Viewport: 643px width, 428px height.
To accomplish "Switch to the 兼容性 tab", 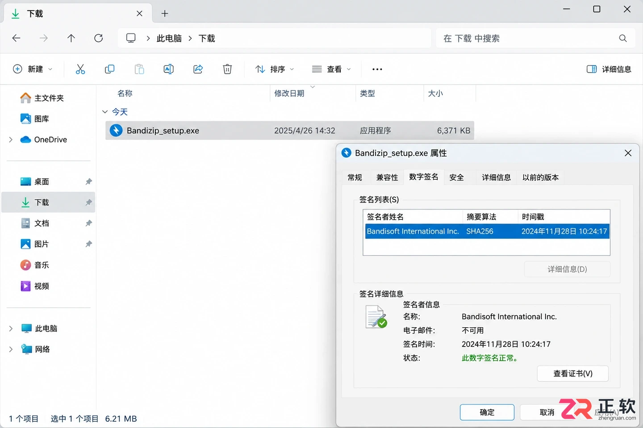I will point(387,177).
